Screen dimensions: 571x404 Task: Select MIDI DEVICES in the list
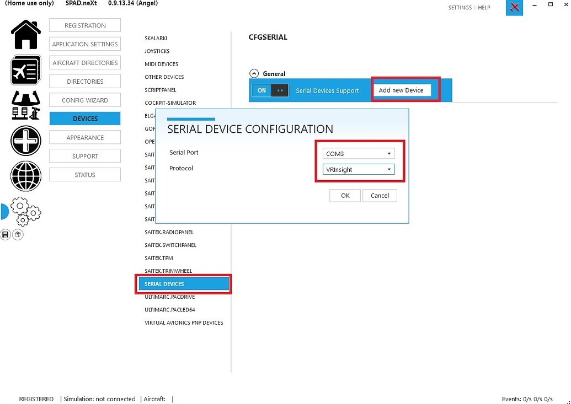pyautogui.click(x=161, y=64)
